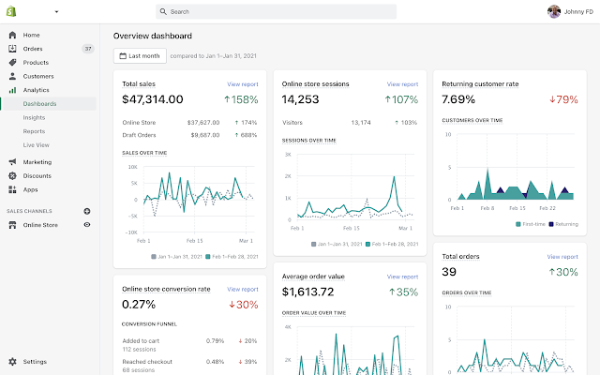This screenshot has width=600, height=375.
Task: Open Orders via its inbox icon
Action: [12, 49]
